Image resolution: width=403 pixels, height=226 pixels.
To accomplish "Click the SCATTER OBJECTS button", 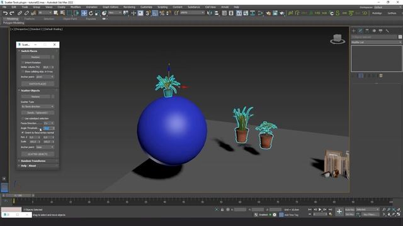I will [x=38, y=154].
